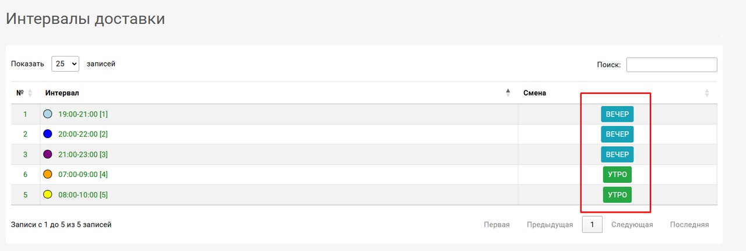Go to Первая pagination page
This screenshot has width=746, height=251.
point(497,225)
